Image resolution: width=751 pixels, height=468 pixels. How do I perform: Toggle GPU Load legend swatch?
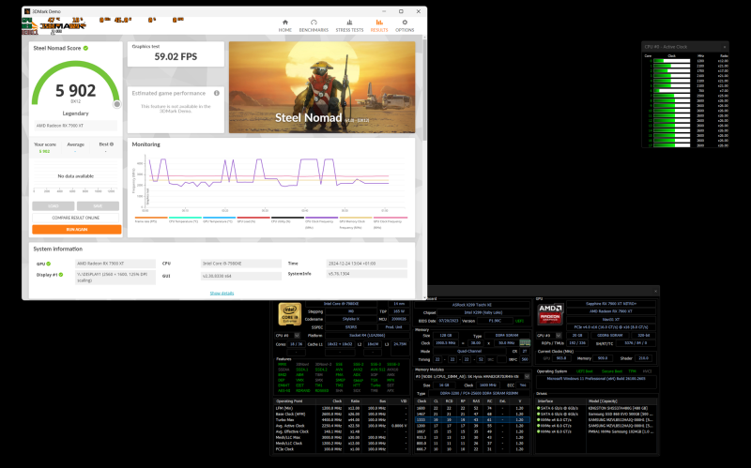point(253,218)
